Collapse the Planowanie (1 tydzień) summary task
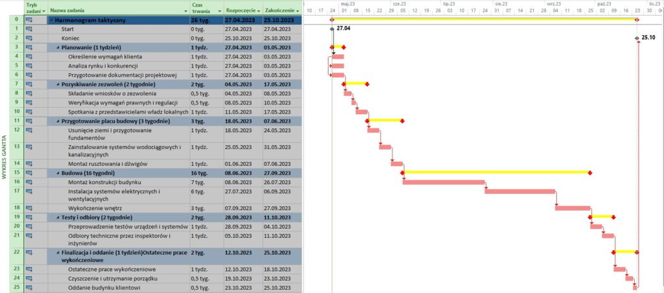This screenshot has height=293, width=664. point(58,48)
